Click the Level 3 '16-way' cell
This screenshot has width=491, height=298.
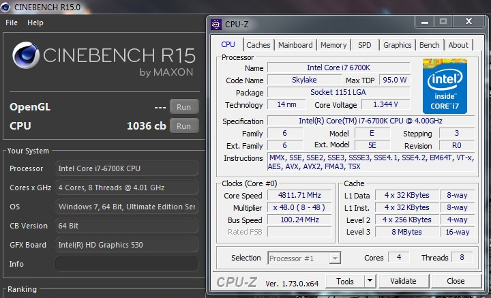[x=458, y=232]
